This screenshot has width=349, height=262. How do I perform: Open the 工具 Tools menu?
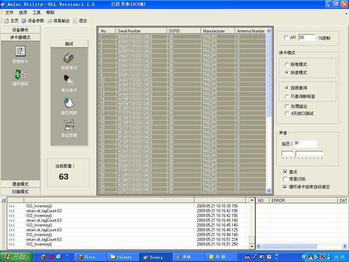point(36,13)
